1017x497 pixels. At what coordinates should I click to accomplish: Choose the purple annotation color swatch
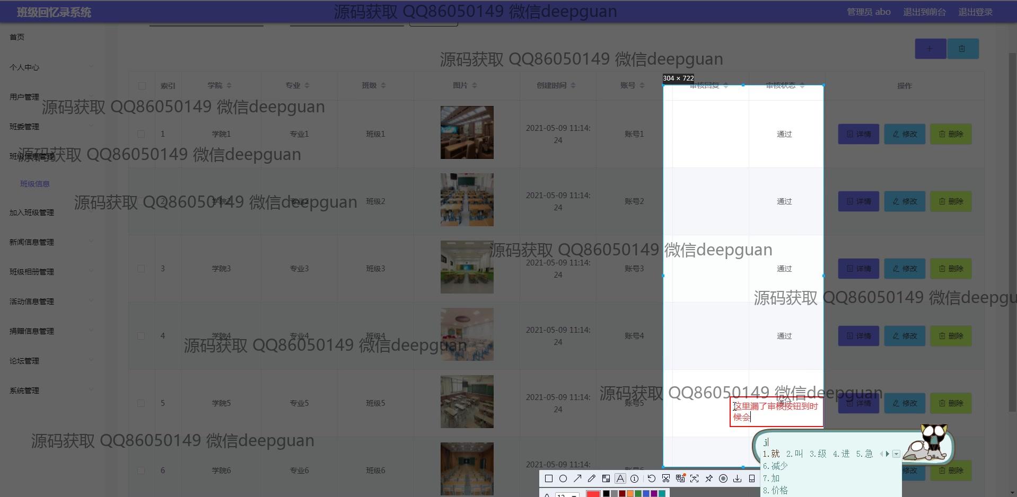pyautogui.click(x=654, y=494)
